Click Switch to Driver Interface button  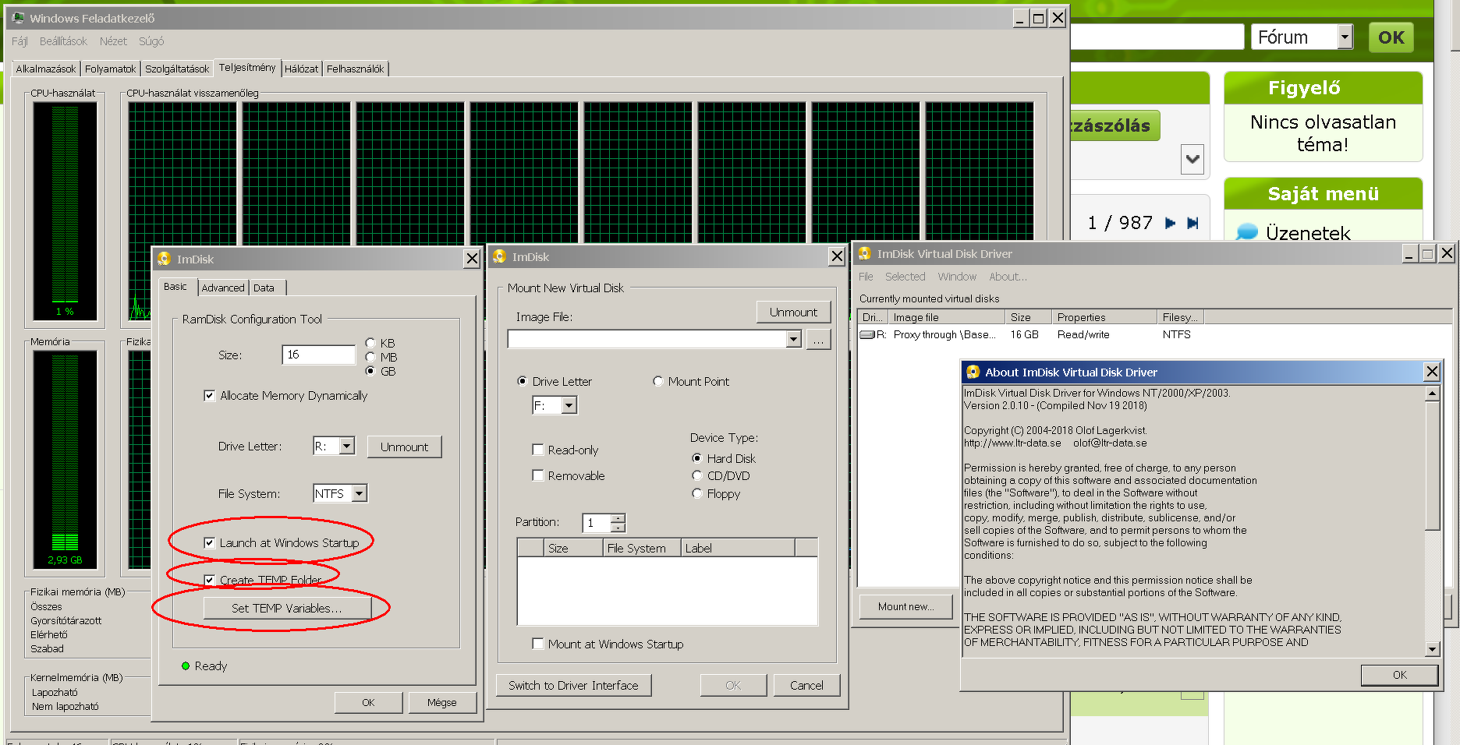click(573, 685)
